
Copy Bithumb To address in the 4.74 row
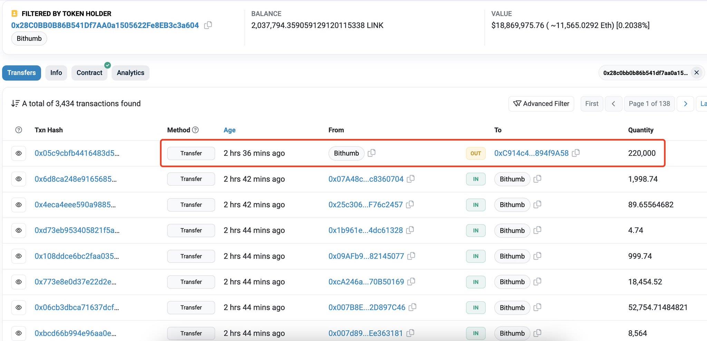point(537,230)
